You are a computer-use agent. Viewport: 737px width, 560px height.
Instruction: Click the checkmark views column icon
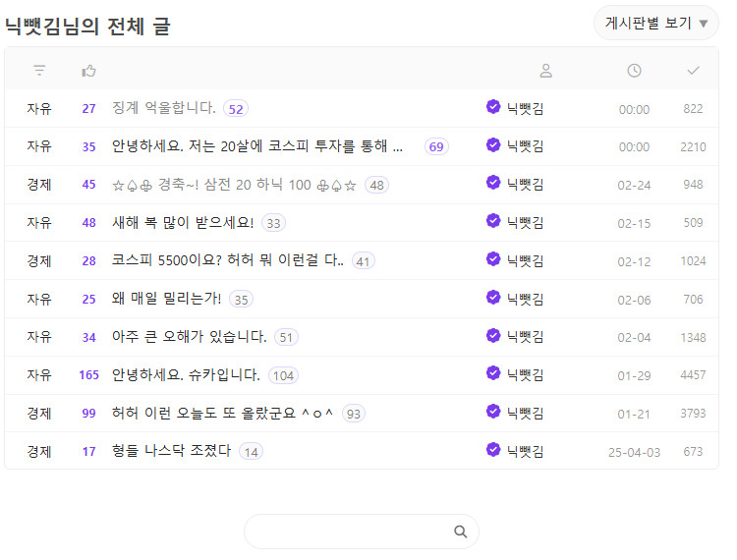click(x=694, y=71)
